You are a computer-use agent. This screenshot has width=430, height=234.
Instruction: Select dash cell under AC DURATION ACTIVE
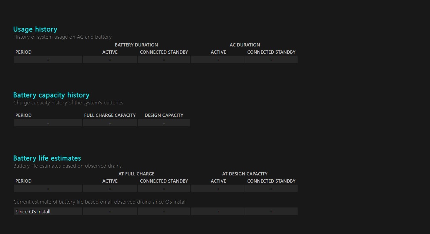coord(218,60)
